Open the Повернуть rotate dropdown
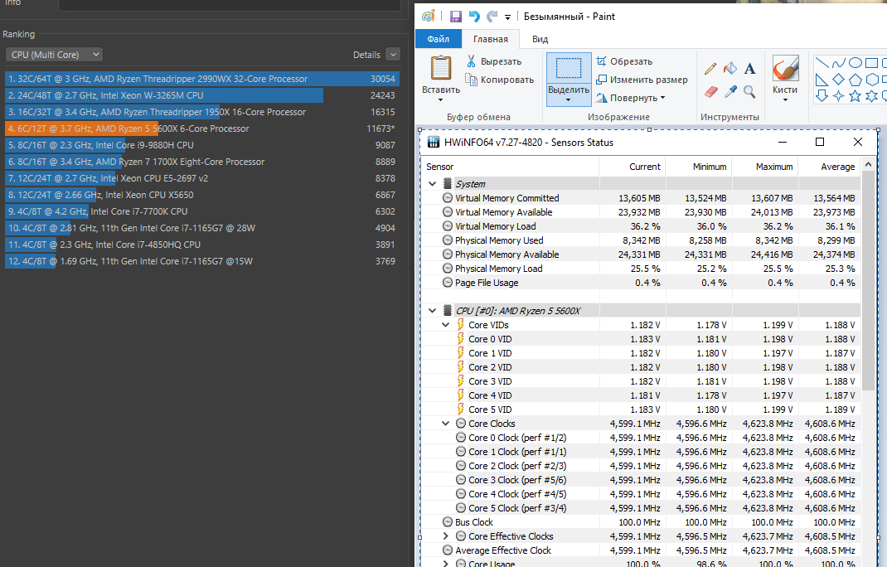 pyautogui.click(x=631, y=97)
